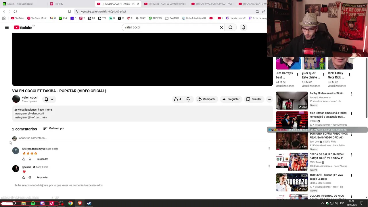Open the Preguntar AI button
Image resolution: width=368 pixels, height=207 pixels.
231,99
